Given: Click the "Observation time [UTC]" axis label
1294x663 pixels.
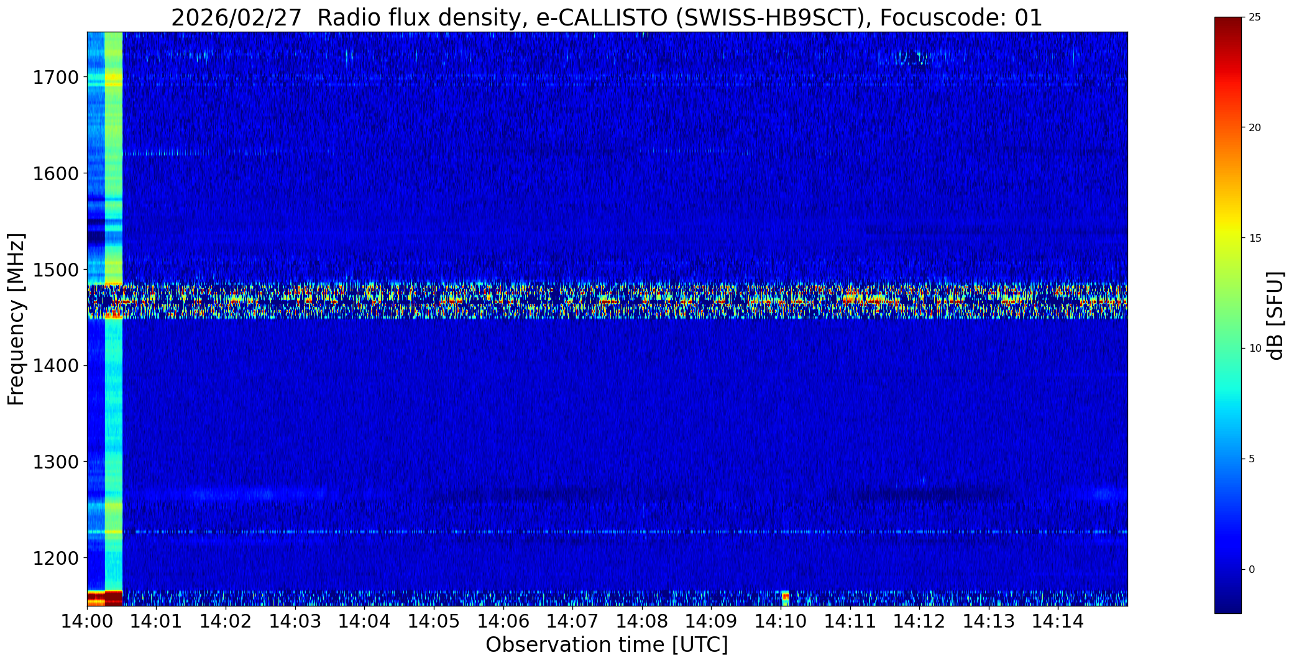Looking at the screenshot, I should (607, 645).
